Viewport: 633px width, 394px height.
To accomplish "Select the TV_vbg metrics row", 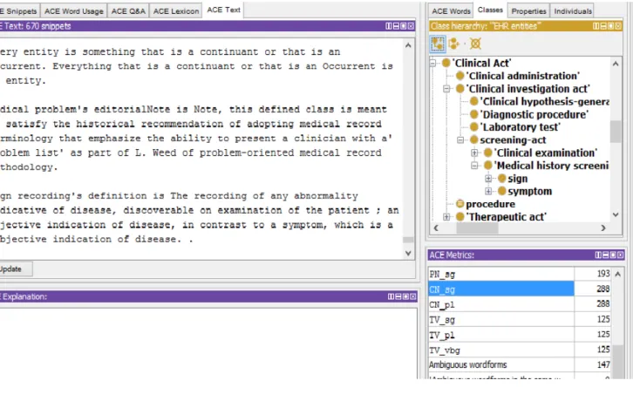I will coord(520,350).
